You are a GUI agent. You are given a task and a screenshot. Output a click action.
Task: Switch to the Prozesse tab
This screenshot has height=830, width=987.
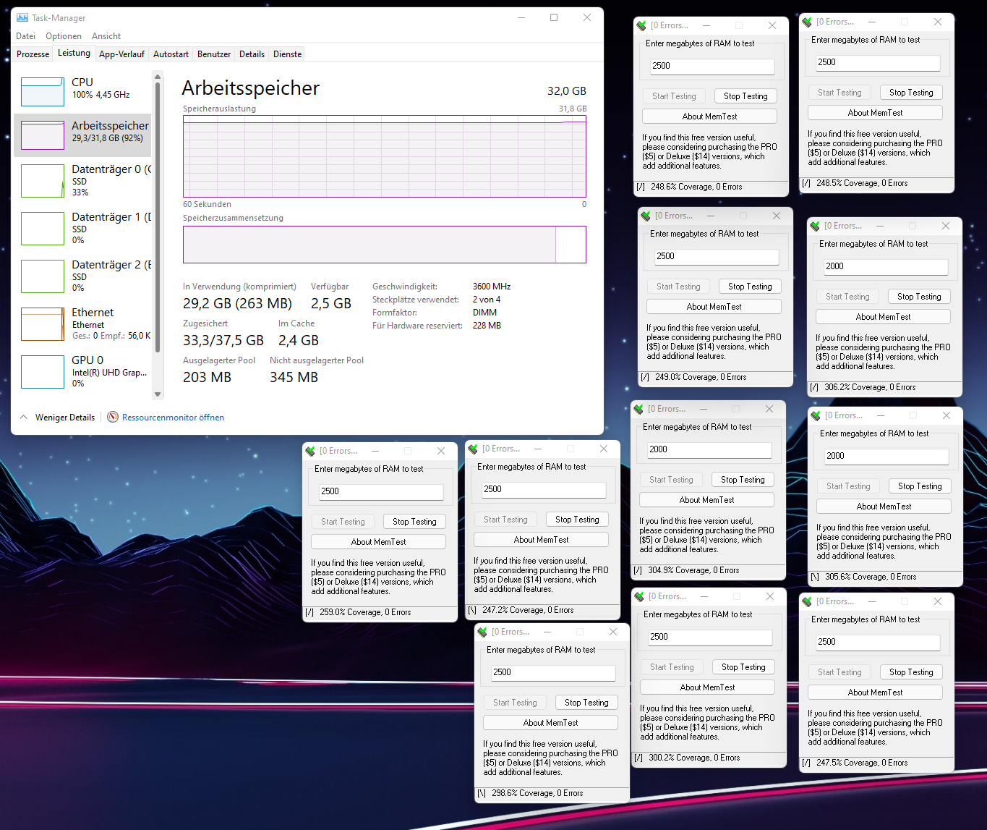(33, 54)
